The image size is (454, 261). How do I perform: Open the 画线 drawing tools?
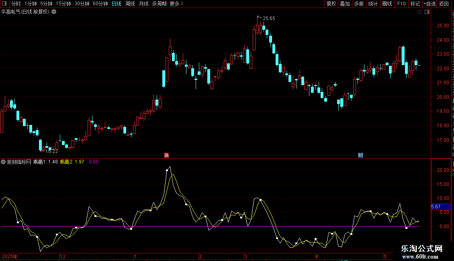point(387,4)
